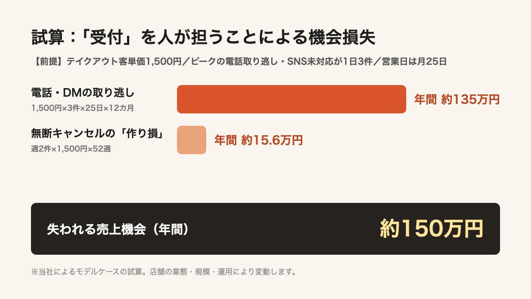Viewport: 531px width, 299px height.
Task: Select the label '電話・DMの取り逃し'
Action: click(x=83, y=93)
